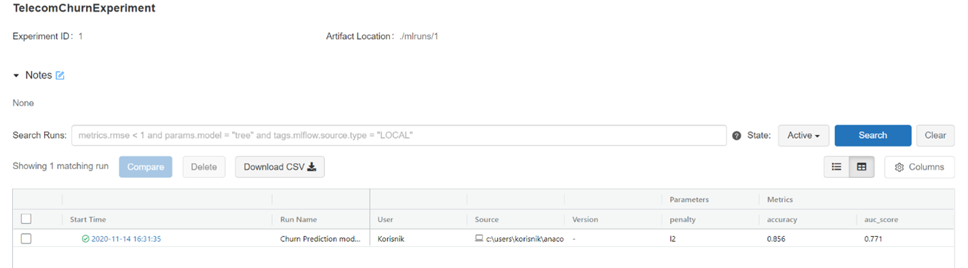The image size is (968, 268).
Task: Click the Metrics group header
Action: pyautogui.click(x=780, y=200)
